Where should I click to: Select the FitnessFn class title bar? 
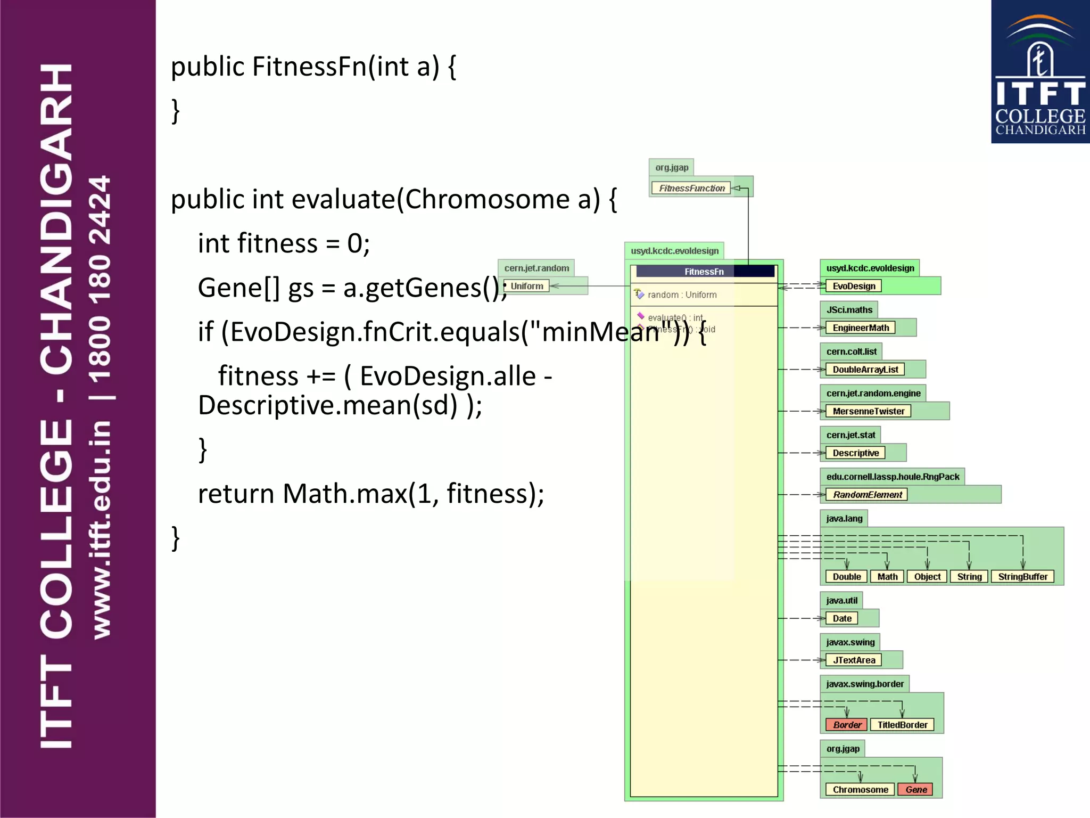[x=704, y=272]
